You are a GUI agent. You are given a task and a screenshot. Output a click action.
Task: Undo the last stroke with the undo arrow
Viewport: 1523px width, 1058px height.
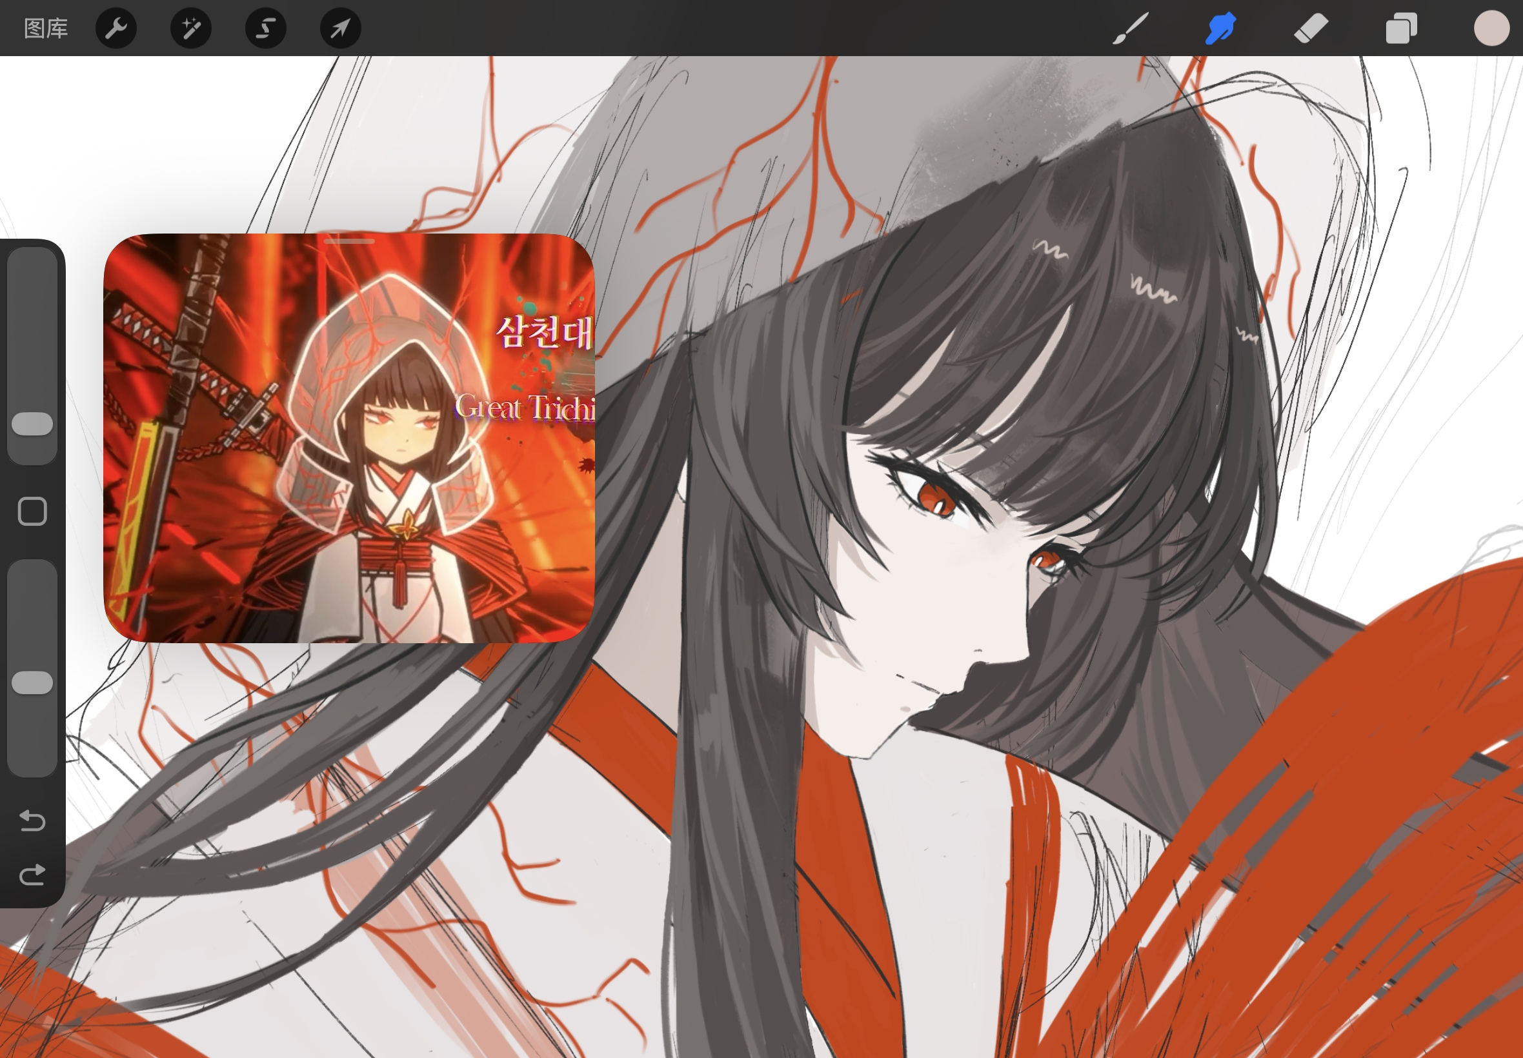coord(32,821)
